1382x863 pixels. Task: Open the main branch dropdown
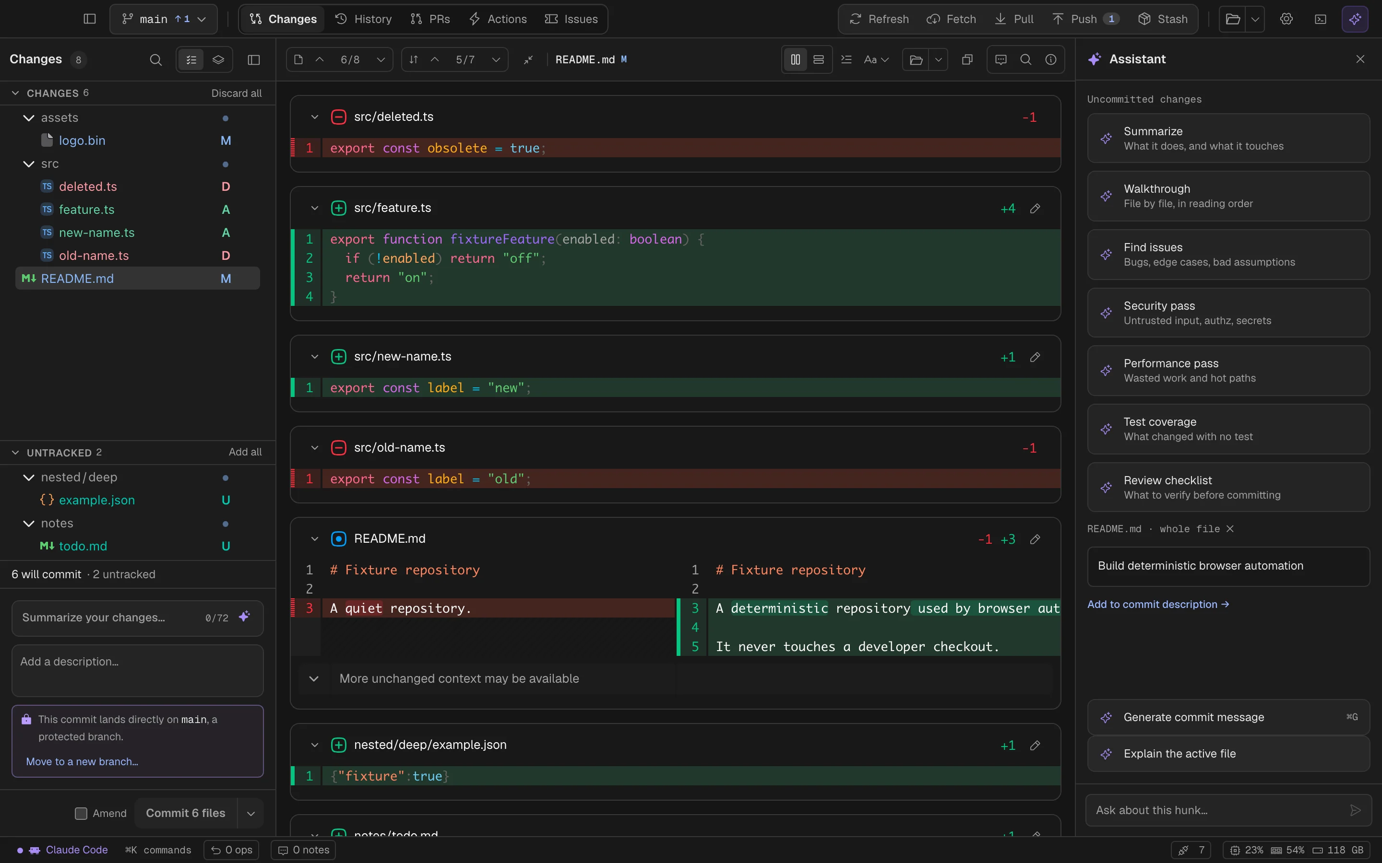coord(163,19)
